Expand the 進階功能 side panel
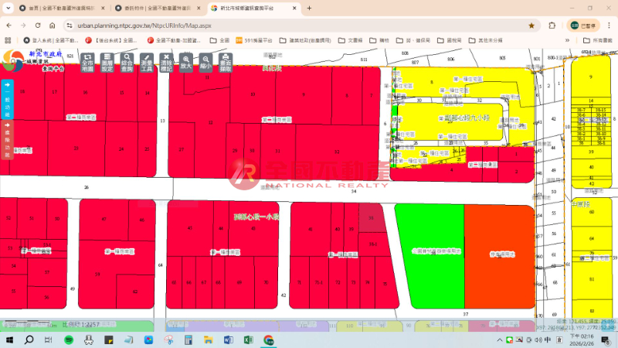This screenshot has height=348, width=618. [8, 141]
